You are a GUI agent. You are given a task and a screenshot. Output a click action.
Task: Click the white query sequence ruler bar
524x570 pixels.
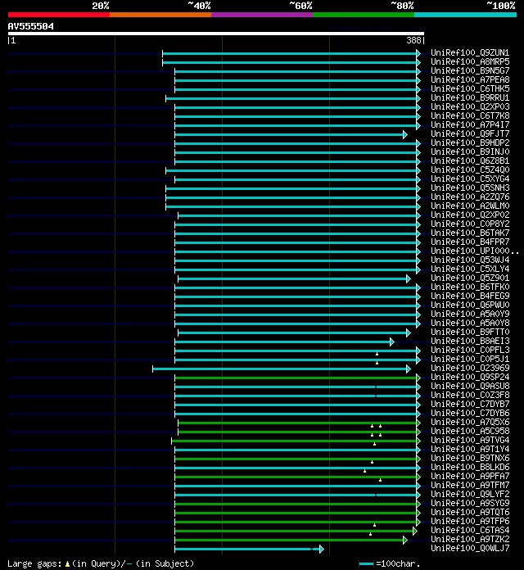pyautogui.click(x=216, y=34)
